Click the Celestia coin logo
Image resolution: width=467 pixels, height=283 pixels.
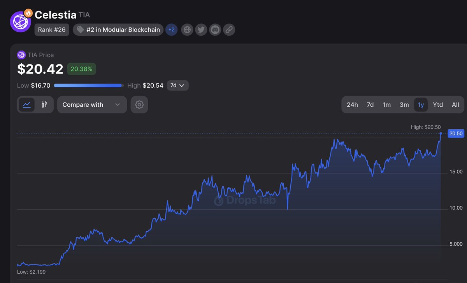point(20,22)
